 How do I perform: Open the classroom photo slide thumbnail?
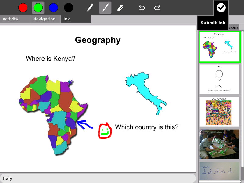pos(220,144)
